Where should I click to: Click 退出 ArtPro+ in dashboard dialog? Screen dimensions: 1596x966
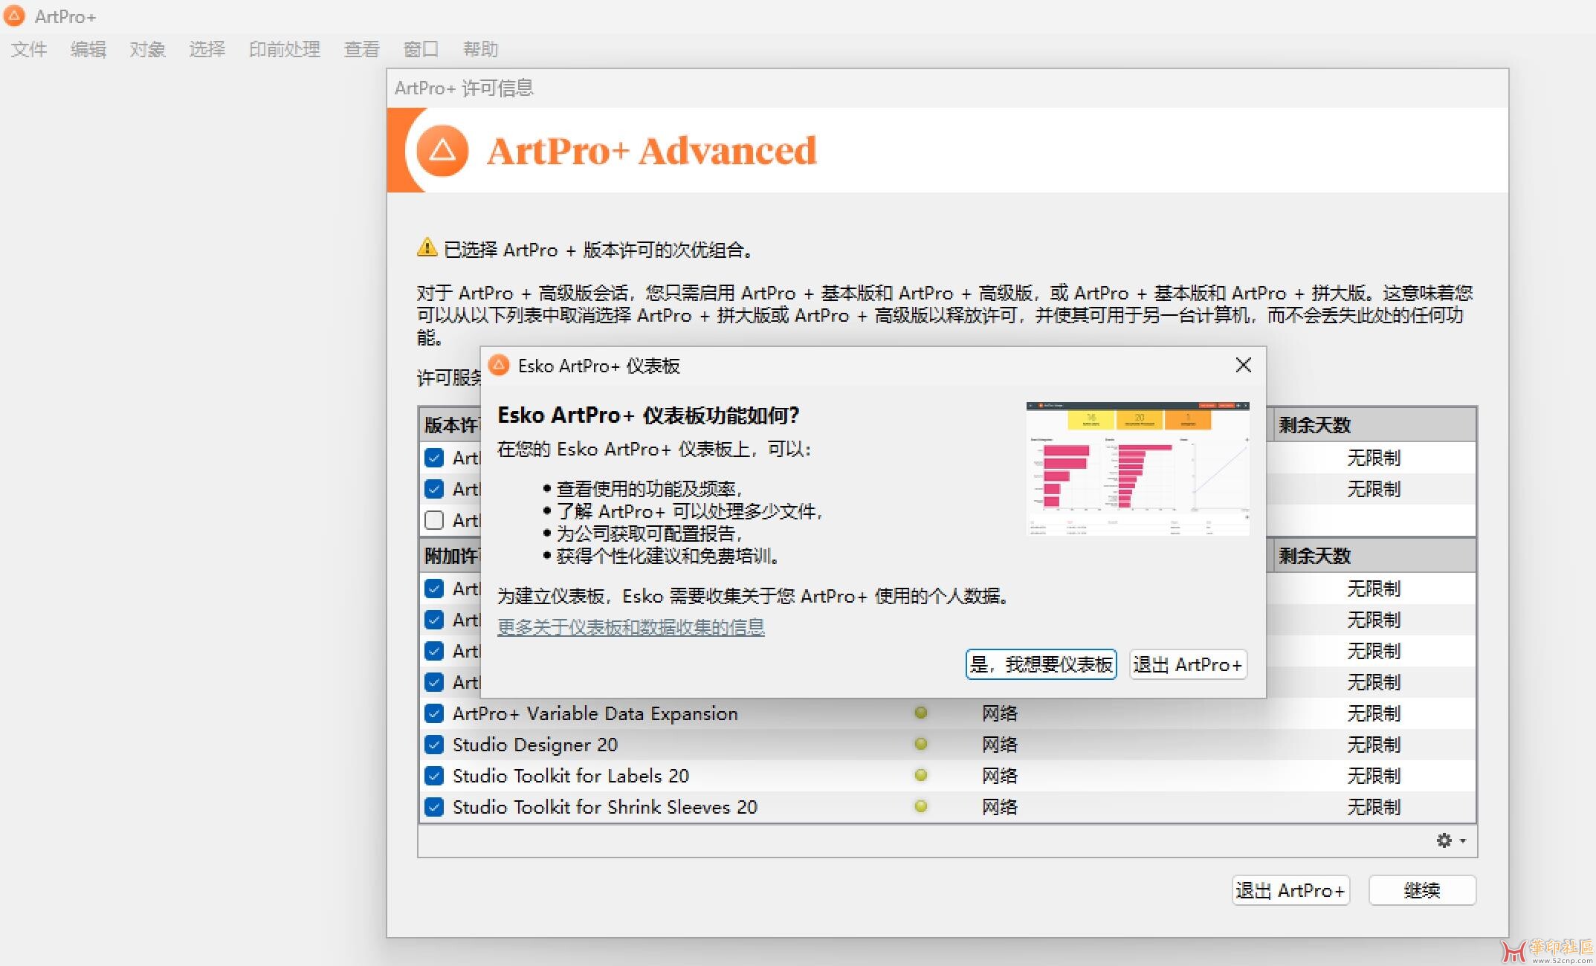tap(1188, 664)
